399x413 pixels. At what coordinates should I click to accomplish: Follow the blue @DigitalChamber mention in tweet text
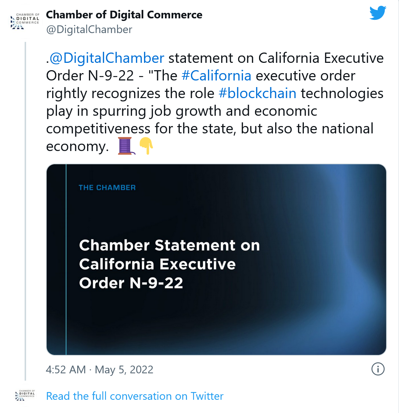[107, 58]
